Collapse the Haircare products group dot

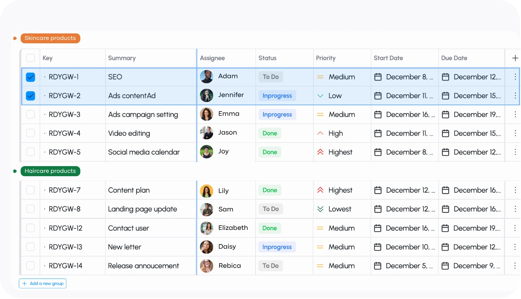tap(15, 171)
